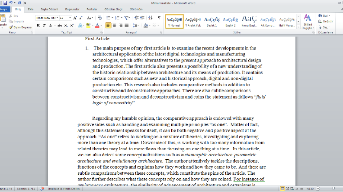This screenshot has height=192, width=343.
Task: Switch to the Postalar tab
Action: (x=92, y=9)
